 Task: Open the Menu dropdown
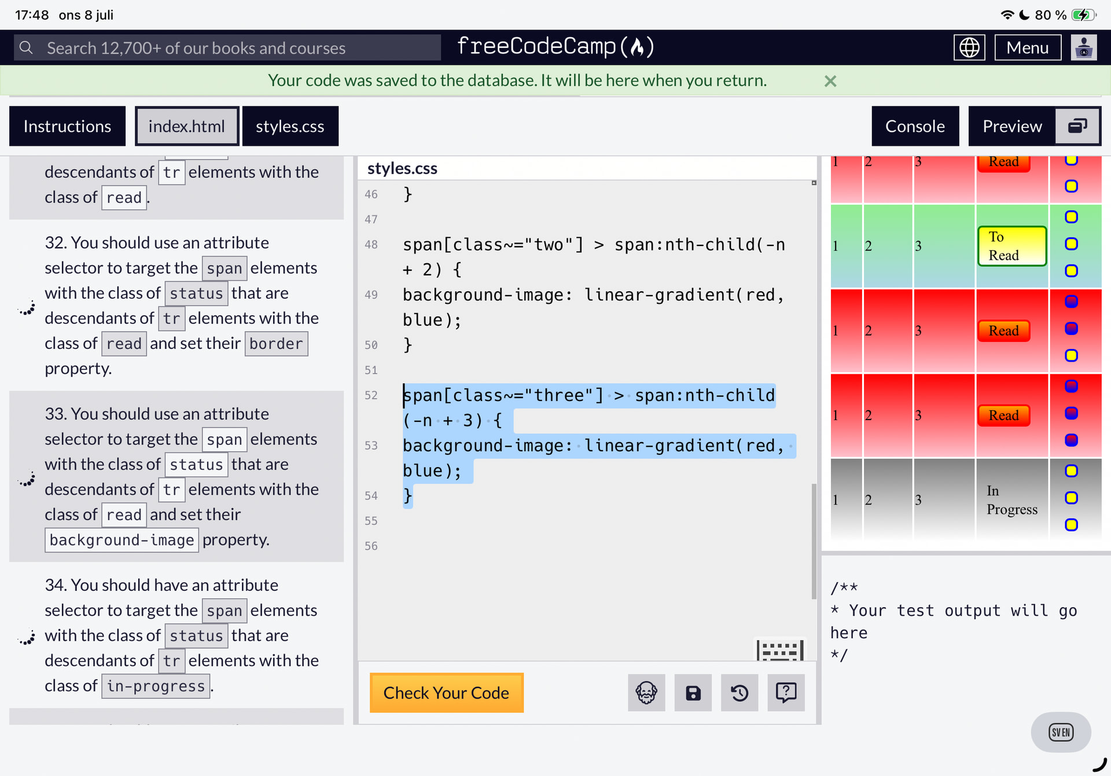tap(1028, 47)
